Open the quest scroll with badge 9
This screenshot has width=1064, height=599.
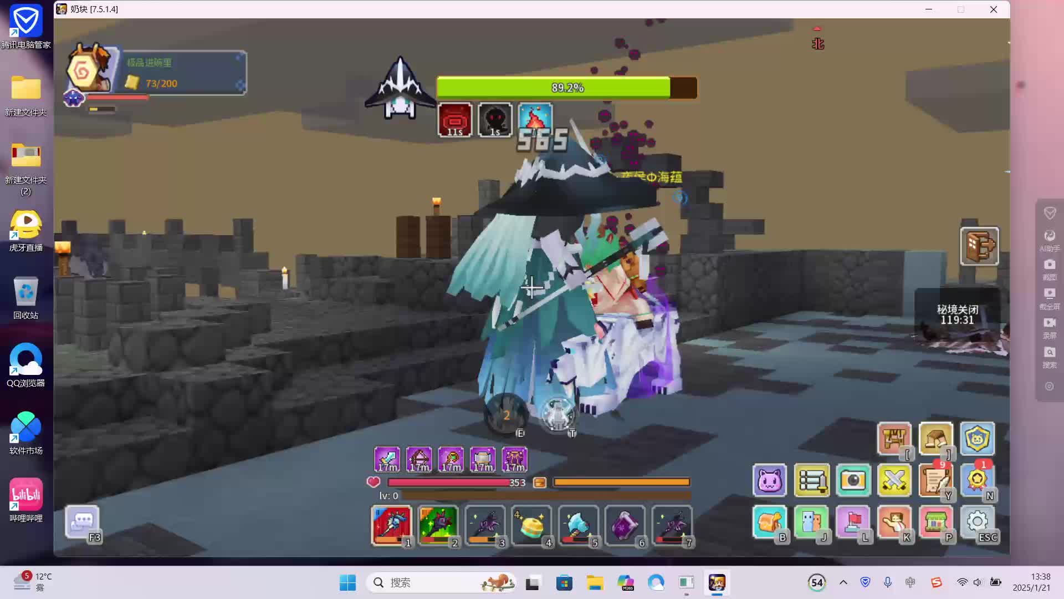point(935,480)
